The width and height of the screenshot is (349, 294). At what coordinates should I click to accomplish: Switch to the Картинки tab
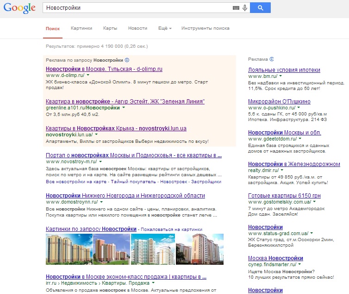pos(81,28)
